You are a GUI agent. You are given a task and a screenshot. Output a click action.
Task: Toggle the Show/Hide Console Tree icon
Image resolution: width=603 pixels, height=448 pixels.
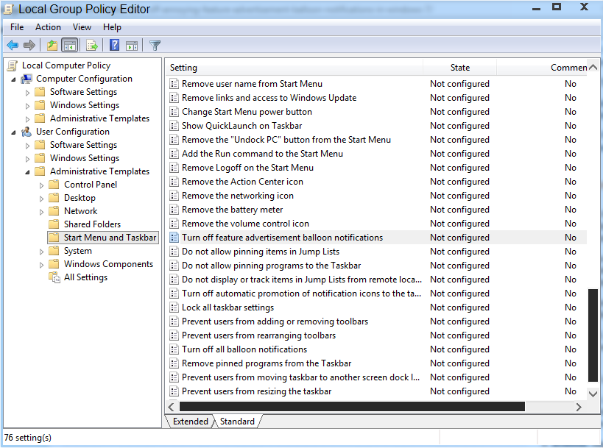coord(70,46)
